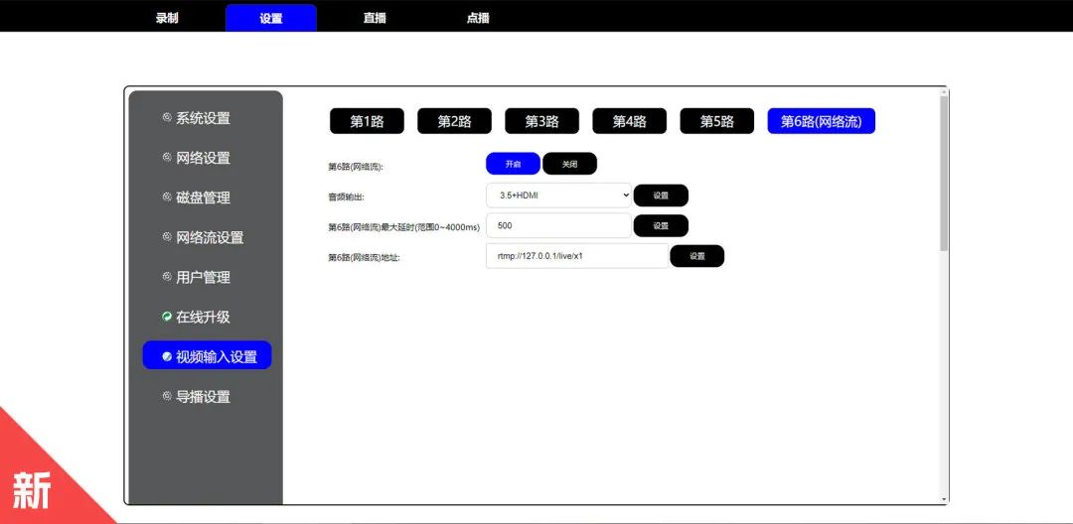
Task: Click the gear icon beside 用户管理
Action: click(166, 276)
